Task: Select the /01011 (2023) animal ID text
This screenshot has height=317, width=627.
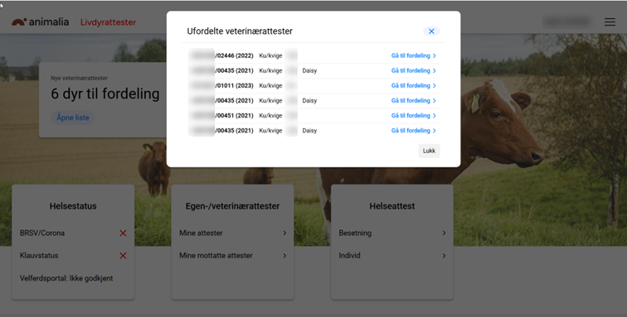Action: pos(235,85)
